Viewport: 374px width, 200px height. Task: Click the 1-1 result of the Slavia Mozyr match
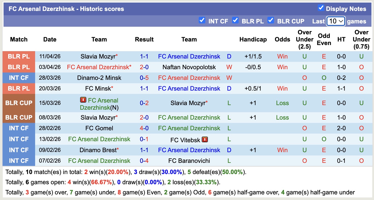144,56
